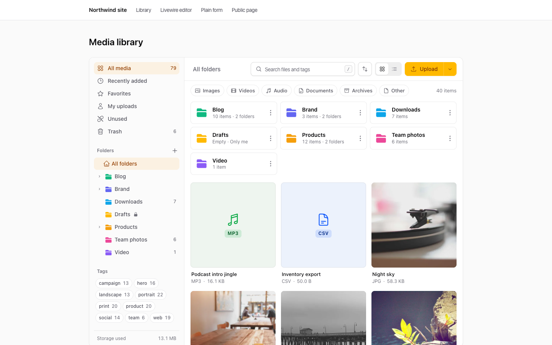Open Recently added in sidebar

coord(136,81)
